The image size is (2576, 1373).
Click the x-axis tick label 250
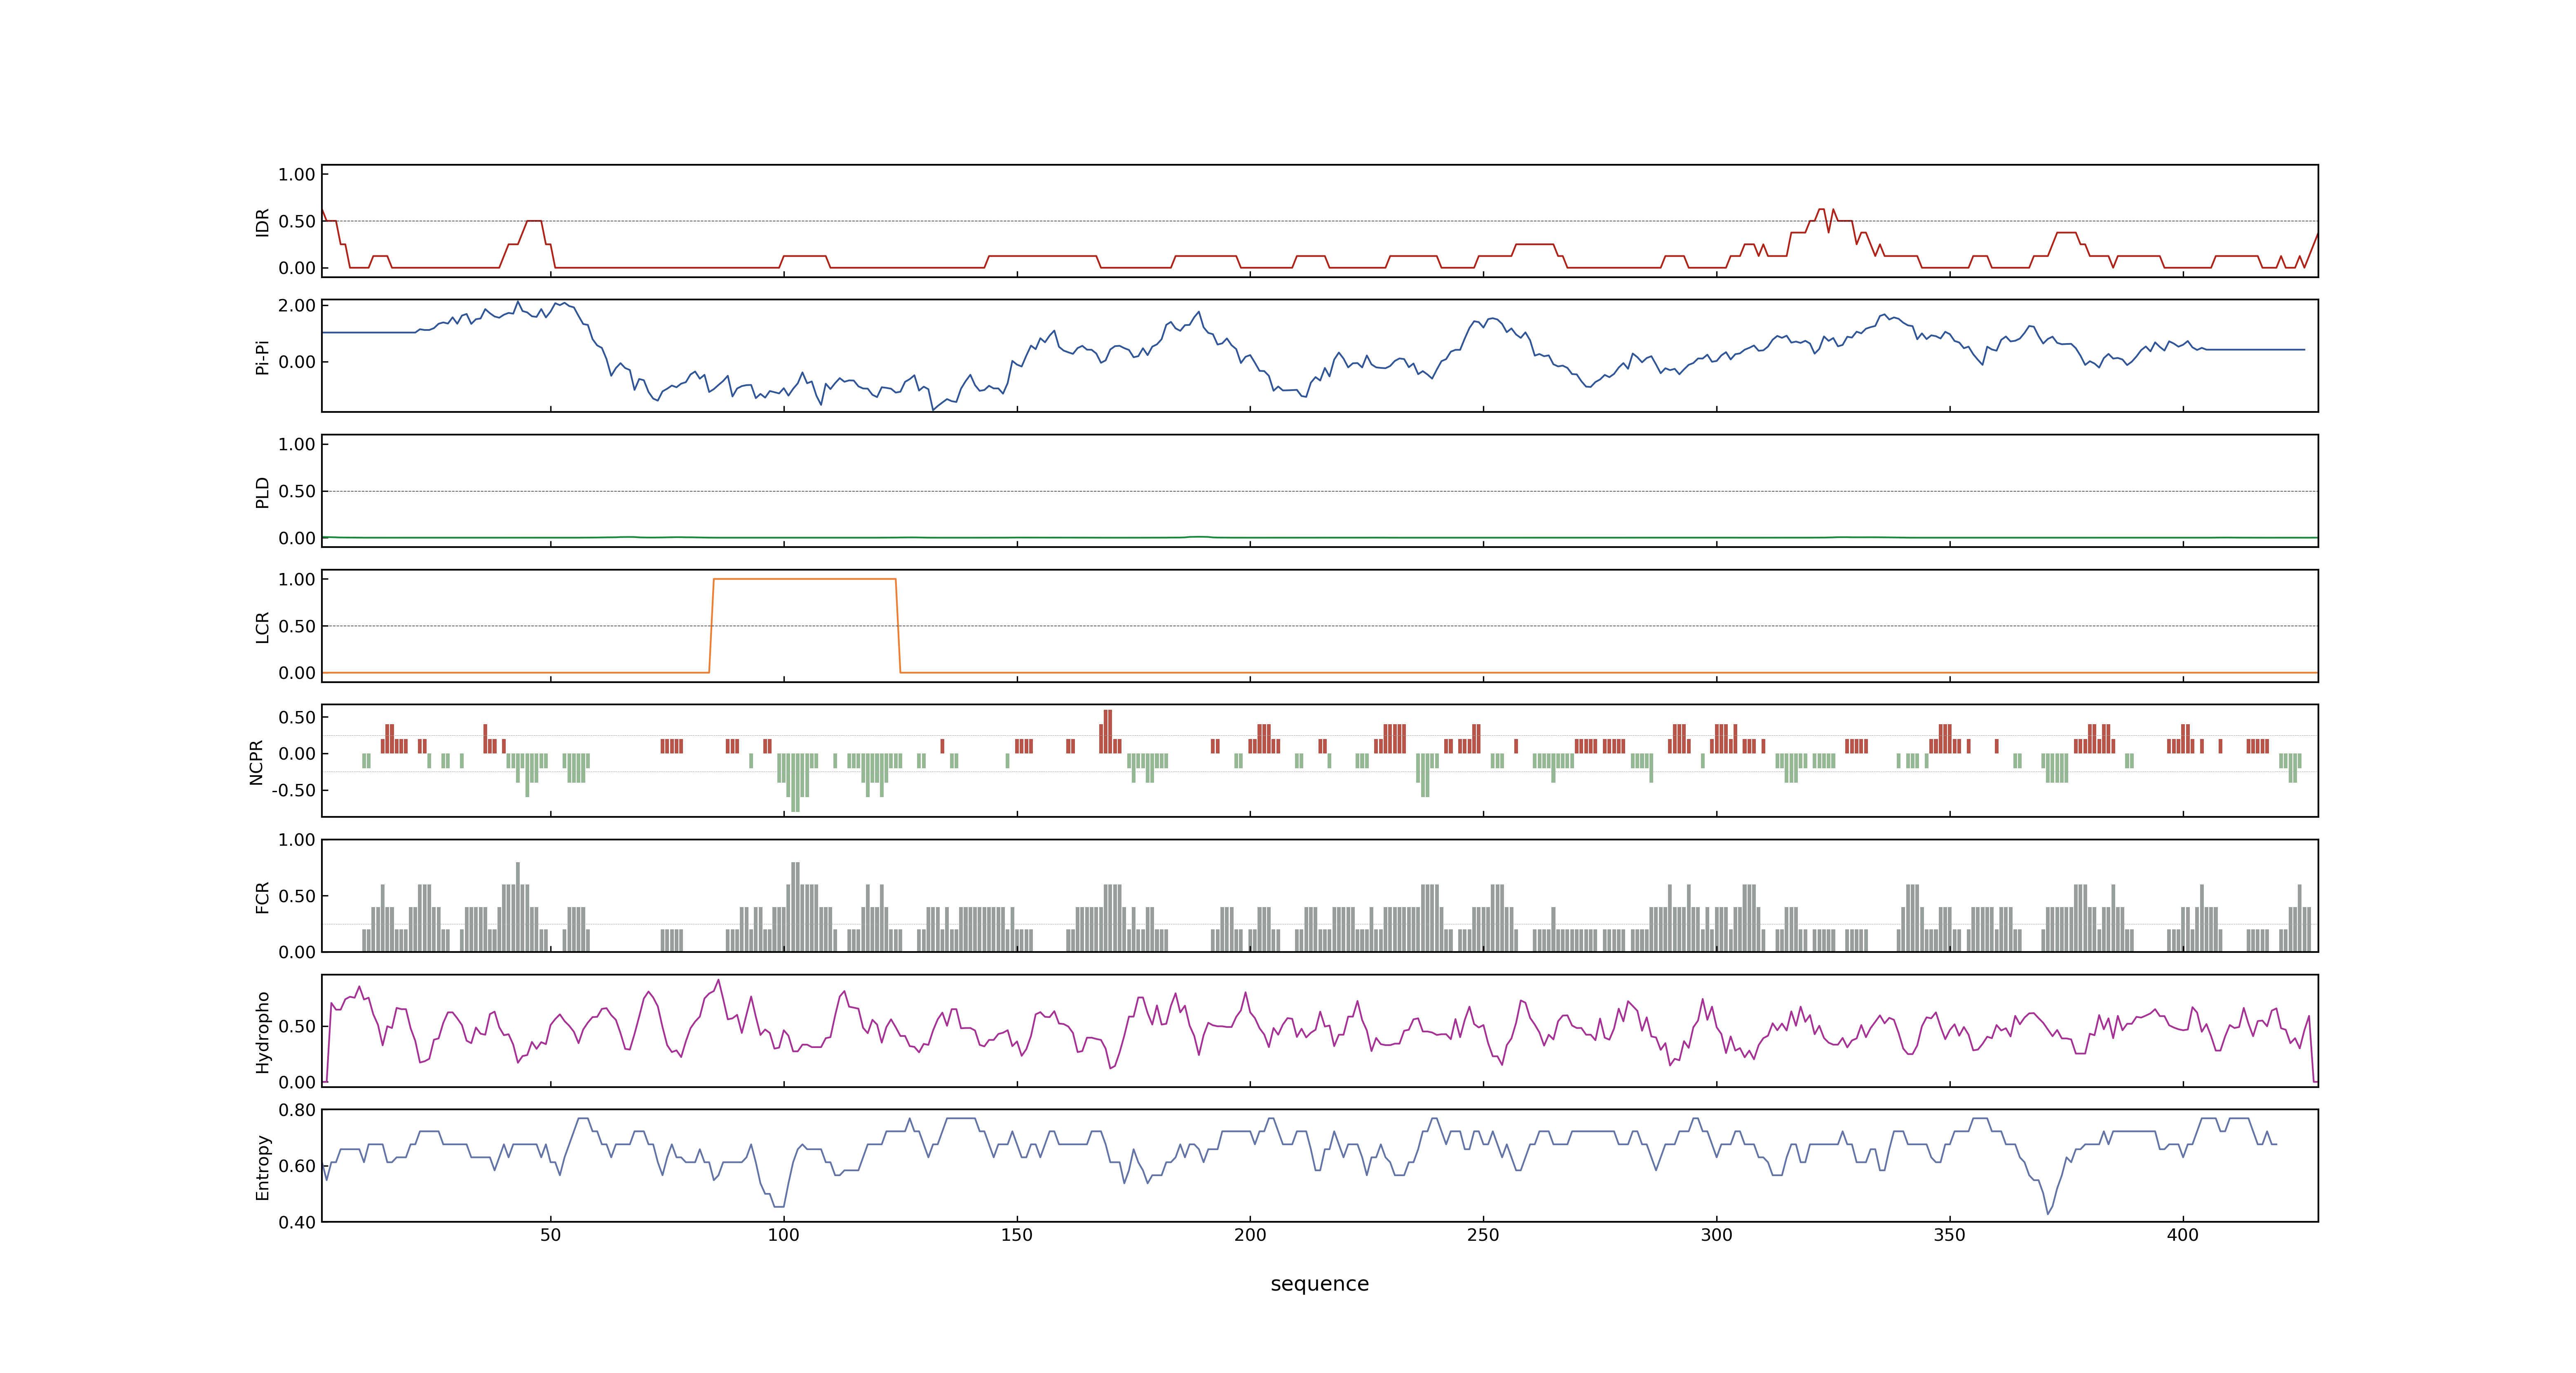point(1483,1235)
